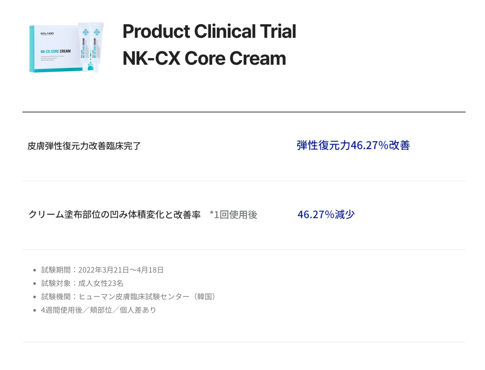This screenshot has width=485, height=370.
Task: Click the bullet dot before '4週間使用後'
Action: [35, 311]
